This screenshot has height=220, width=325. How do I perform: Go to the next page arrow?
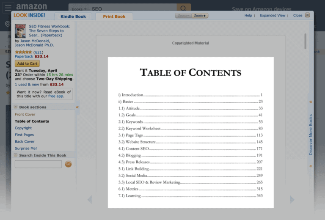point(292,200)
